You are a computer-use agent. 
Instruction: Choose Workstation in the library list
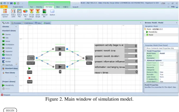coord(8,45)
